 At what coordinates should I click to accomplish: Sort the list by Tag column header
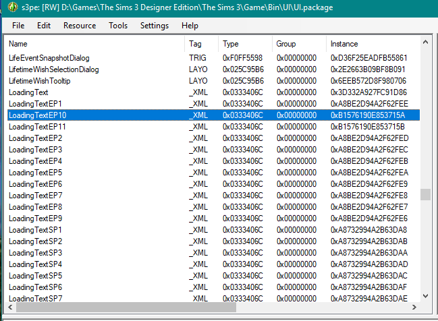tap(201, 44)
